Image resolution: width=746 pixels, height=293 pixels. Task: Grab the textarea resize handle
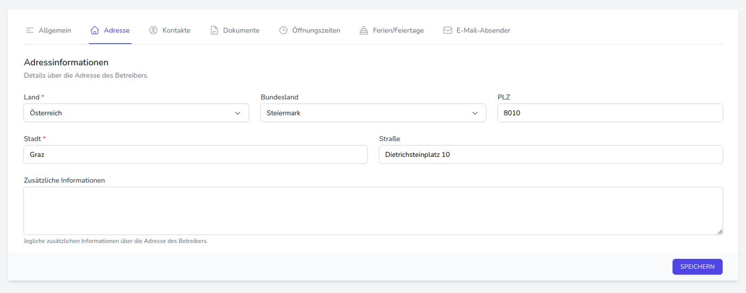coord(719,231)
